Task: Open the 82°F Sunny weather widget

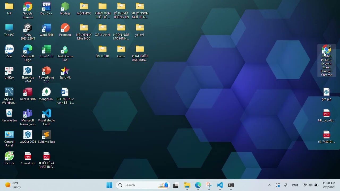Action: click(13, 185)
